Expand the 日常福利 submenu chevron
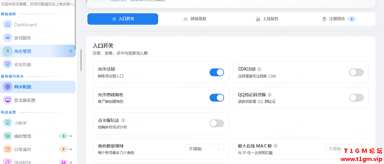Image resolution: width=384 pixels, height=164 pixels. coord(71,149)
